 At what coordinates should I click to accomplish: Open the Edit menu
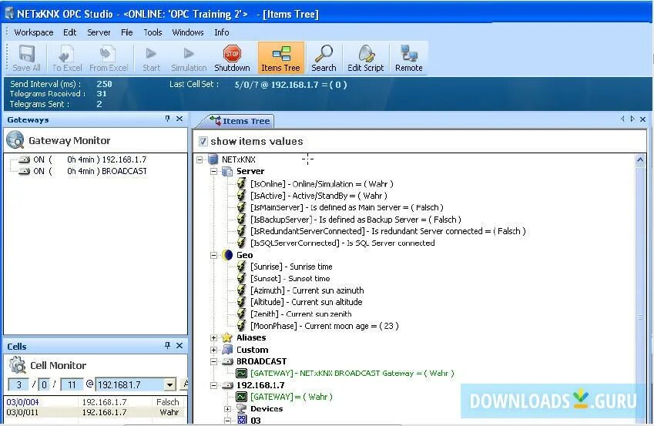[69, 32]
